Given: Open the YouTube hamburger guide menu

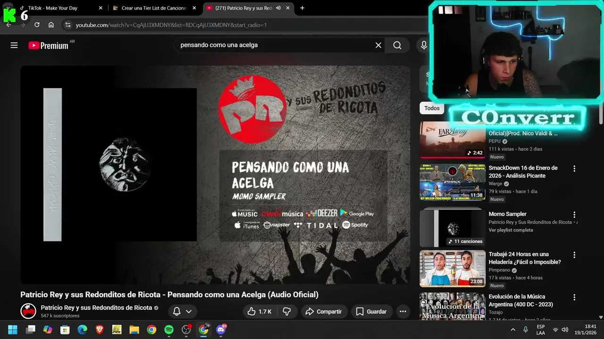Looking at the screenshot, I should 14,45.
